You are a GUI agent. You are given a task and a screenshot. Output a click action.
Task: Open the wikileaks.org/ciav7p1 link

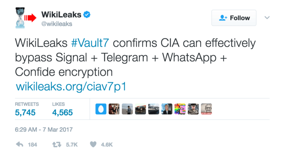pos(71,86)
